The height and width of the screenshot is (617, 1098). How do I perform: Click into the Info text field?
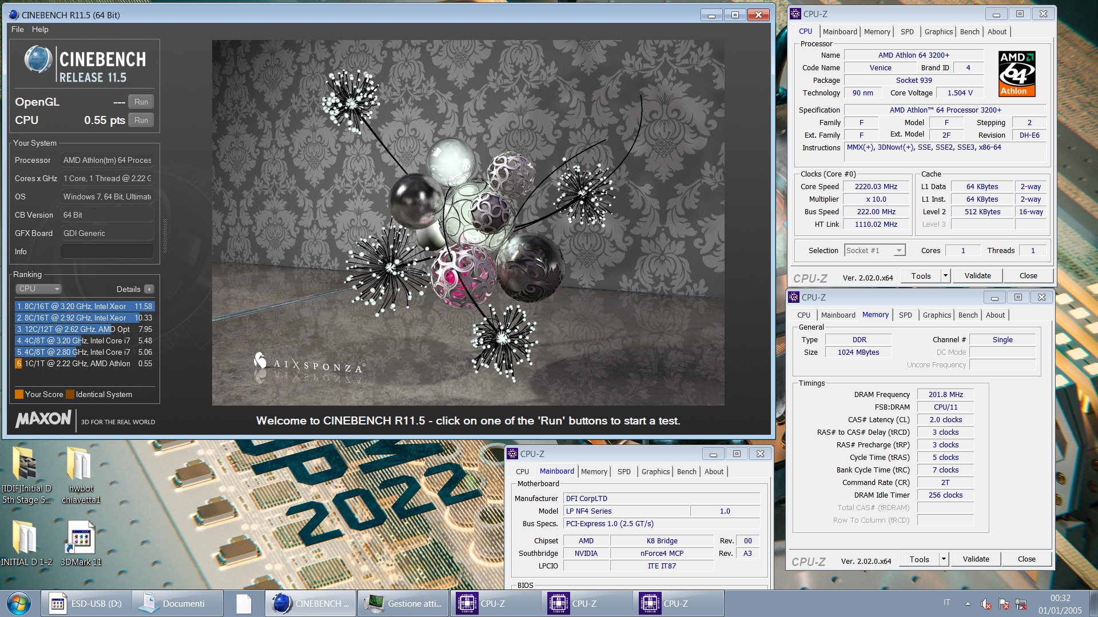point(107,251)
